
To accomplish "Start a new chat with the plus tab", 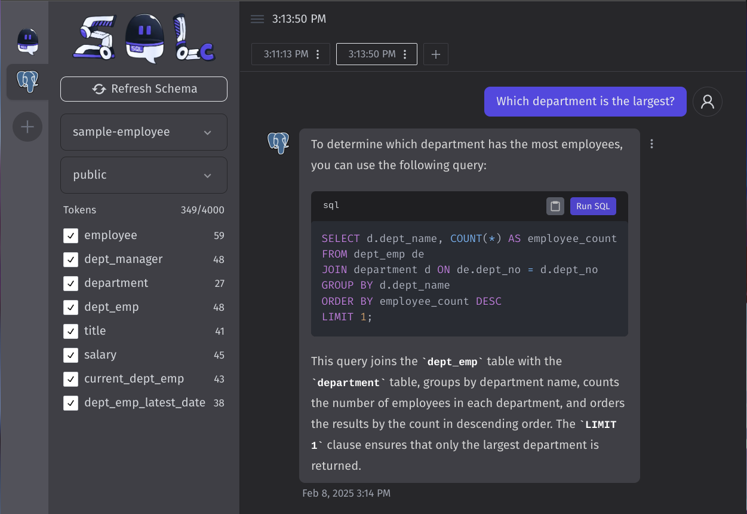I will (x=435, y=54).
